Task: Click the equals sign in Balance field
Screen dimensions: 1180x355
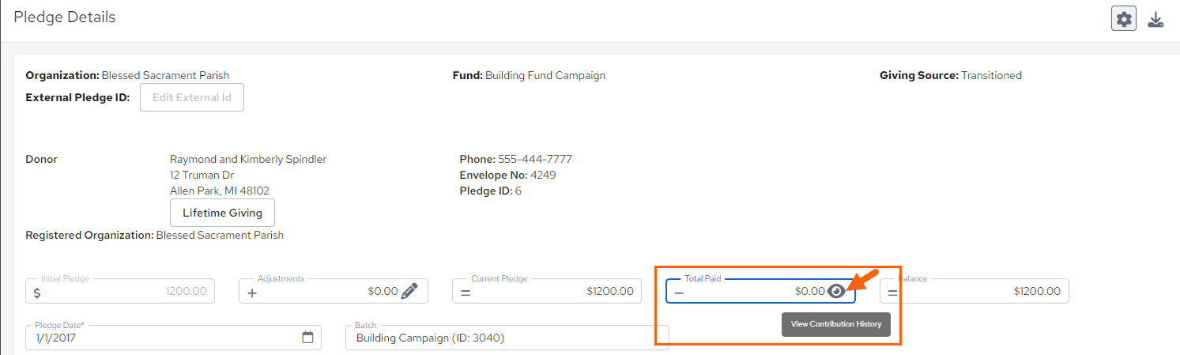Action: point(892,292)
